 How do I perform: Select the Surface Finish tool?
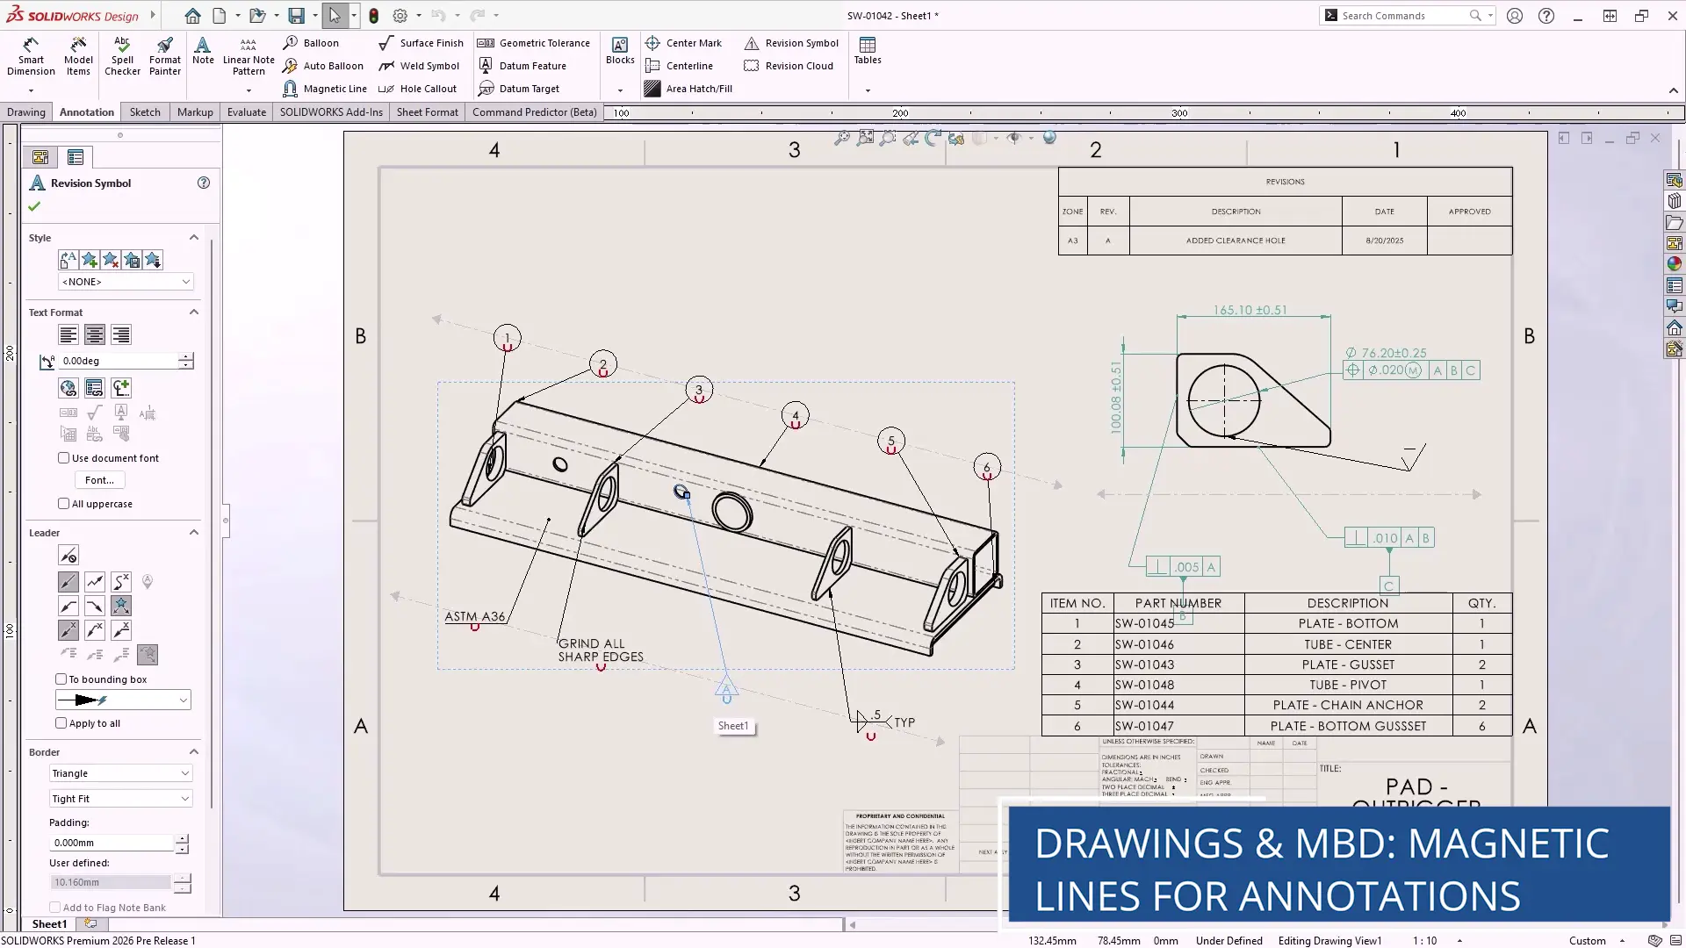(421, 42)
